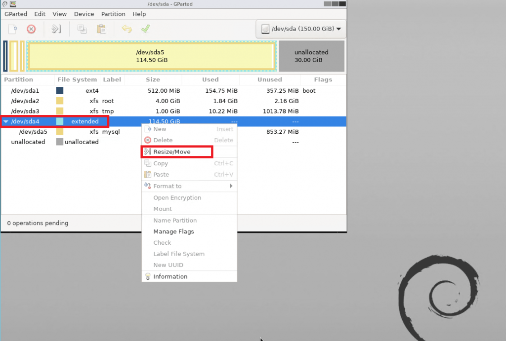Select the /dev/sda1 row
This screenshot has width=506, height=341.
pyautogui.click(x=173, y=91)
